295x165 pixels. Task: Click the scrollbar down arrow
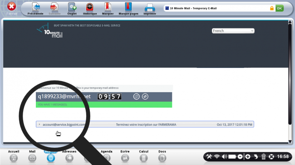click(290, 142)
